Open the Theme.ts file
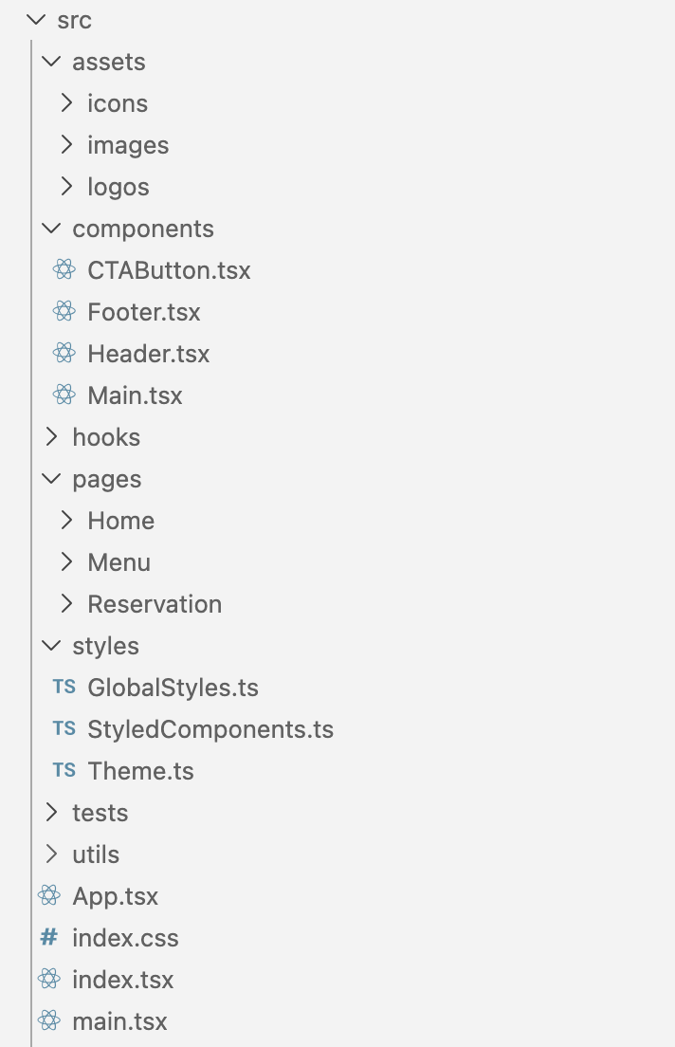The image size is (675, 1047). 140,771
